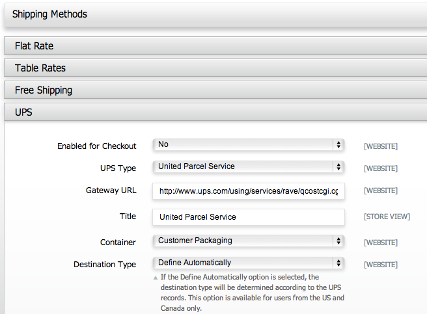Click the triangle icon beside the help note
The image size is (427, 314).
156,278
